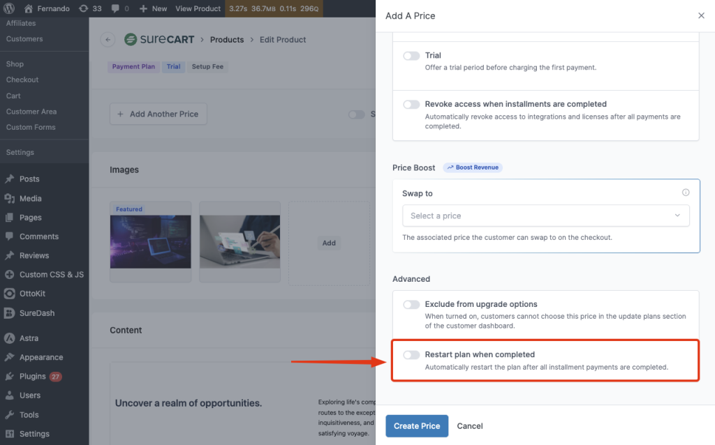This screenshot has width=715, height=445.
Task: Click the updates icon showing 33
Action: click(84, 8)
